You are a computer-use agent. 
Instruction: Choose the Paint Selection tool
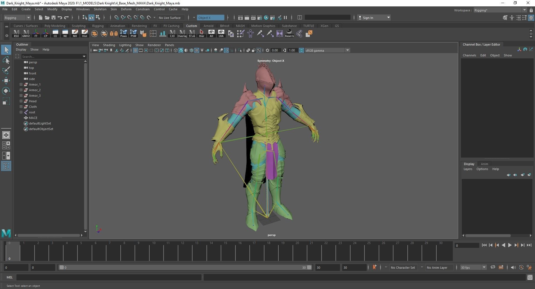click(6, 70)
